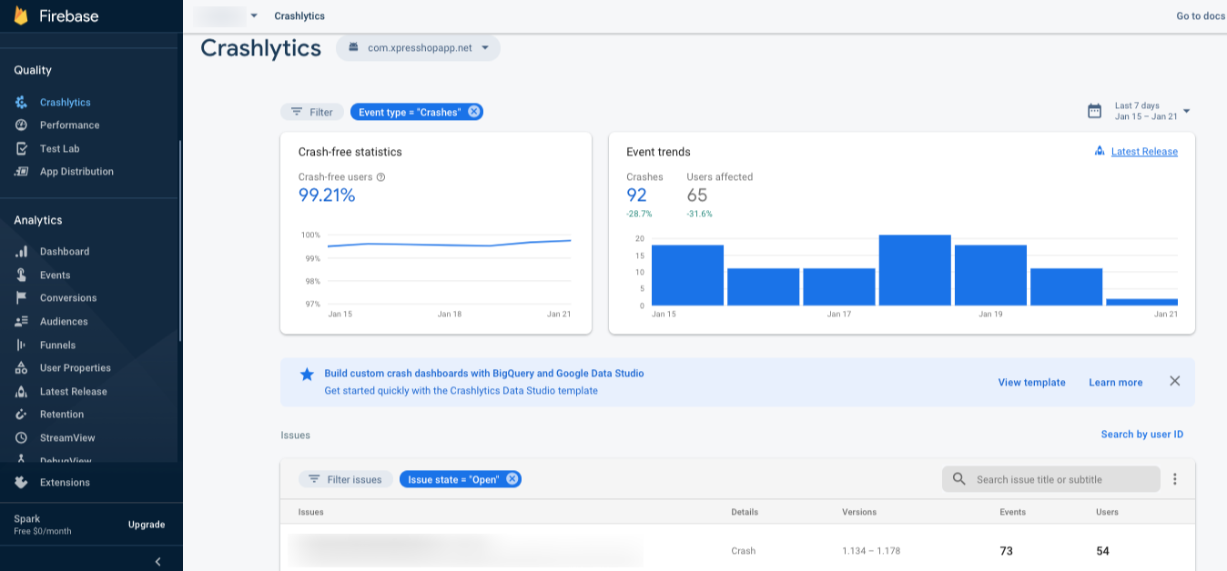Click View template

[1031, 383]
